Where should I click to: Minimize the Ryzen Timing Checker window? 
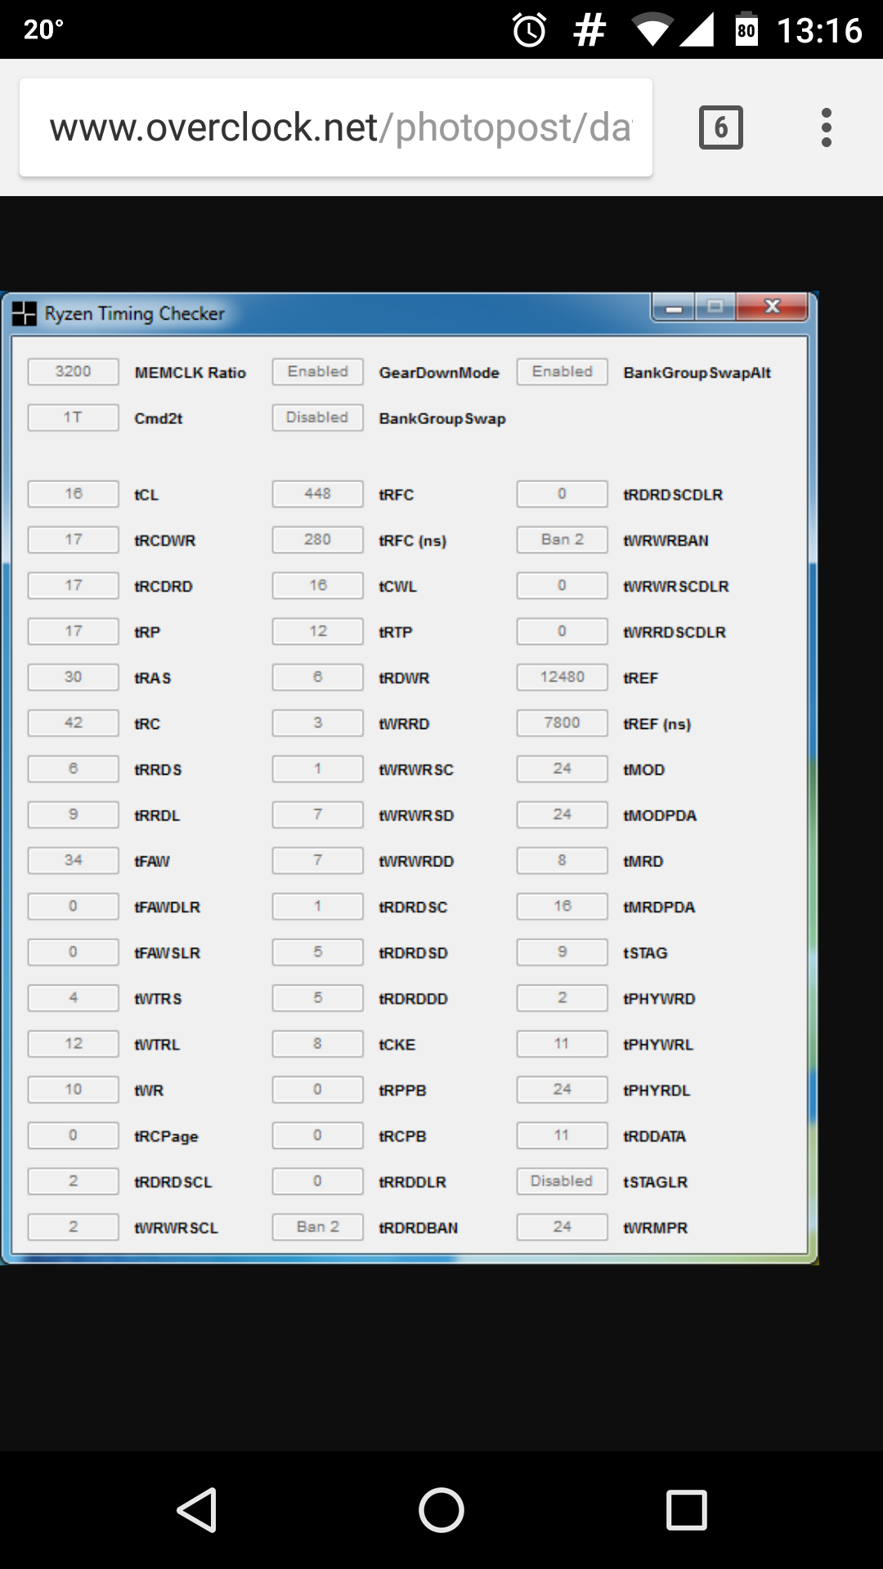pos(674,307)
